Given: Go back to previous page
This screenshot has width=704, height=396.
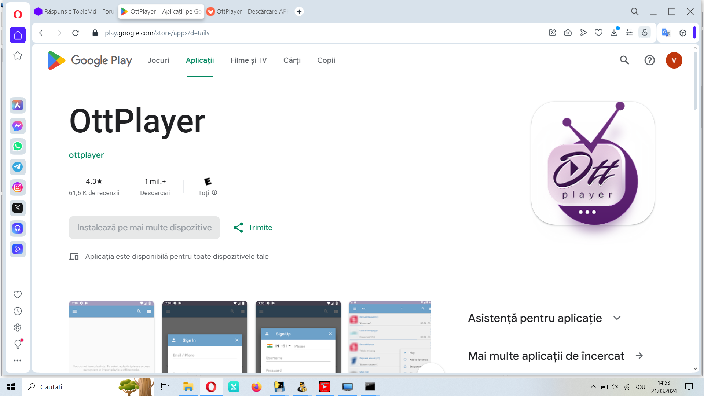Looking at the screenshot, I should tap(41, 33).
